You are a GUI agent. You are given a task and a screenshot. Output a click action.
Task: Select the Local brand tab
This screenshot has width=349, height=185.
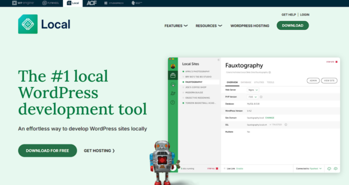pyautogui.click(x=73, y=3)
